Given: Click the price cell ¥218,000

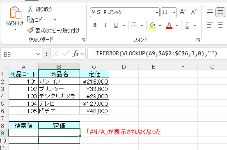Looking at the screenshot, I should coord(94,82).
